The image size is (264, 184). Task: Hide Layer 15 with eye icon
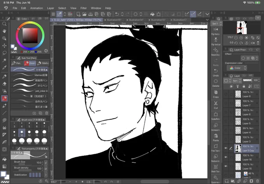pos(226,166)
